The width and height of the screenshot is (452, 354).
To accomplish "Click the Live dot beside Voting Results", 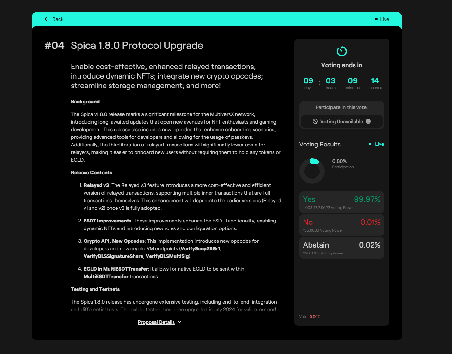I will tap(370, 144).
